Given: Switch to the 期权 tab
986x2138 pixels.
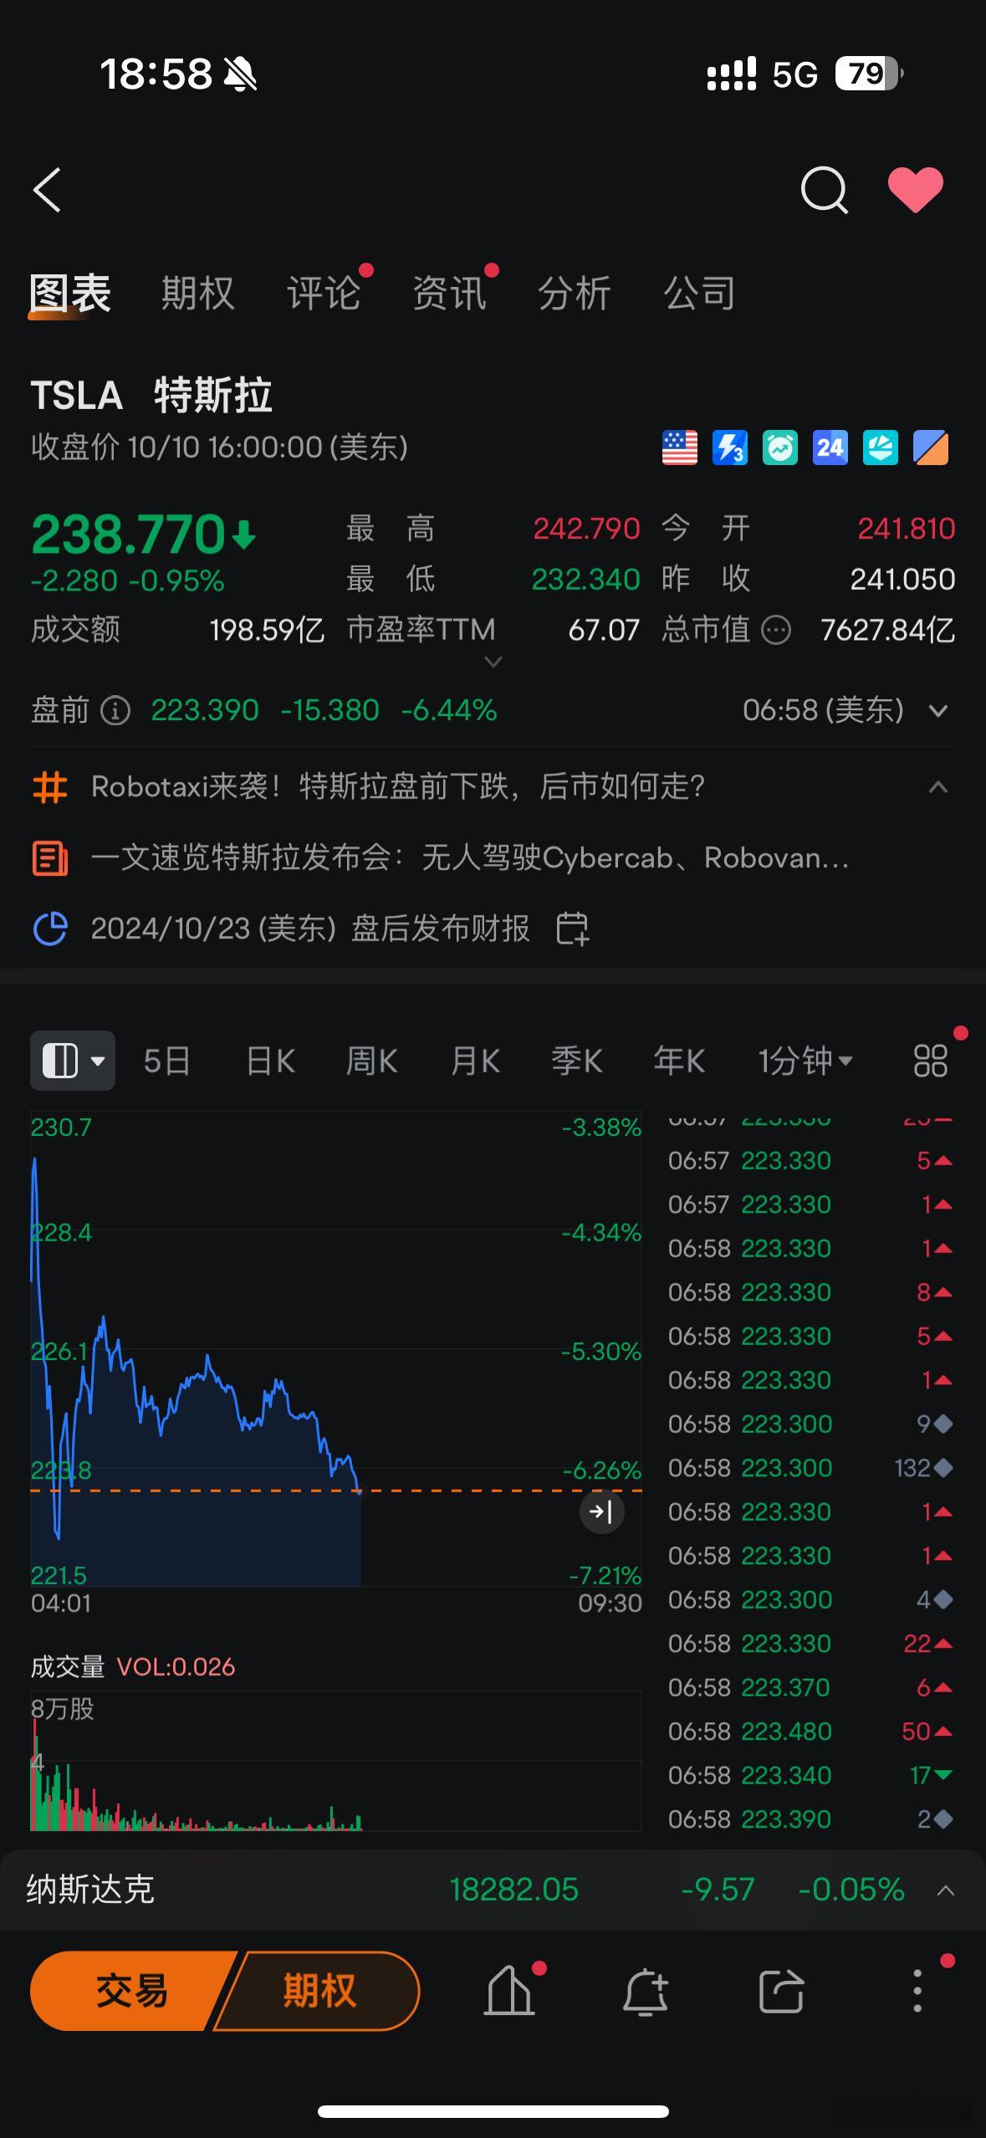Looking at the screenshot, I should pyautogui.click(x=198, y=294).
